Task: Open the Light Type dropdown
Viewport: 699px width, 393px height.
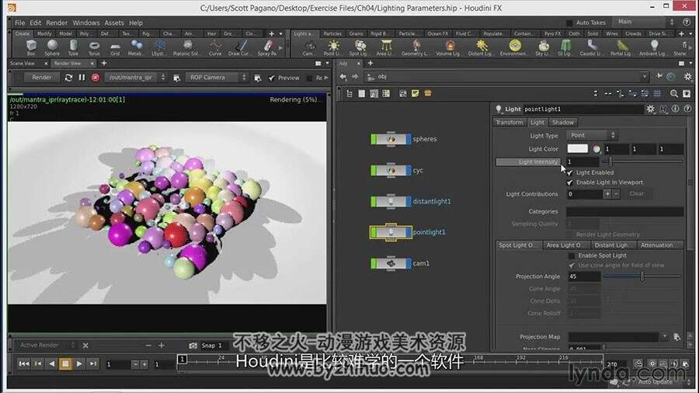Action: [x=593, y=135]
